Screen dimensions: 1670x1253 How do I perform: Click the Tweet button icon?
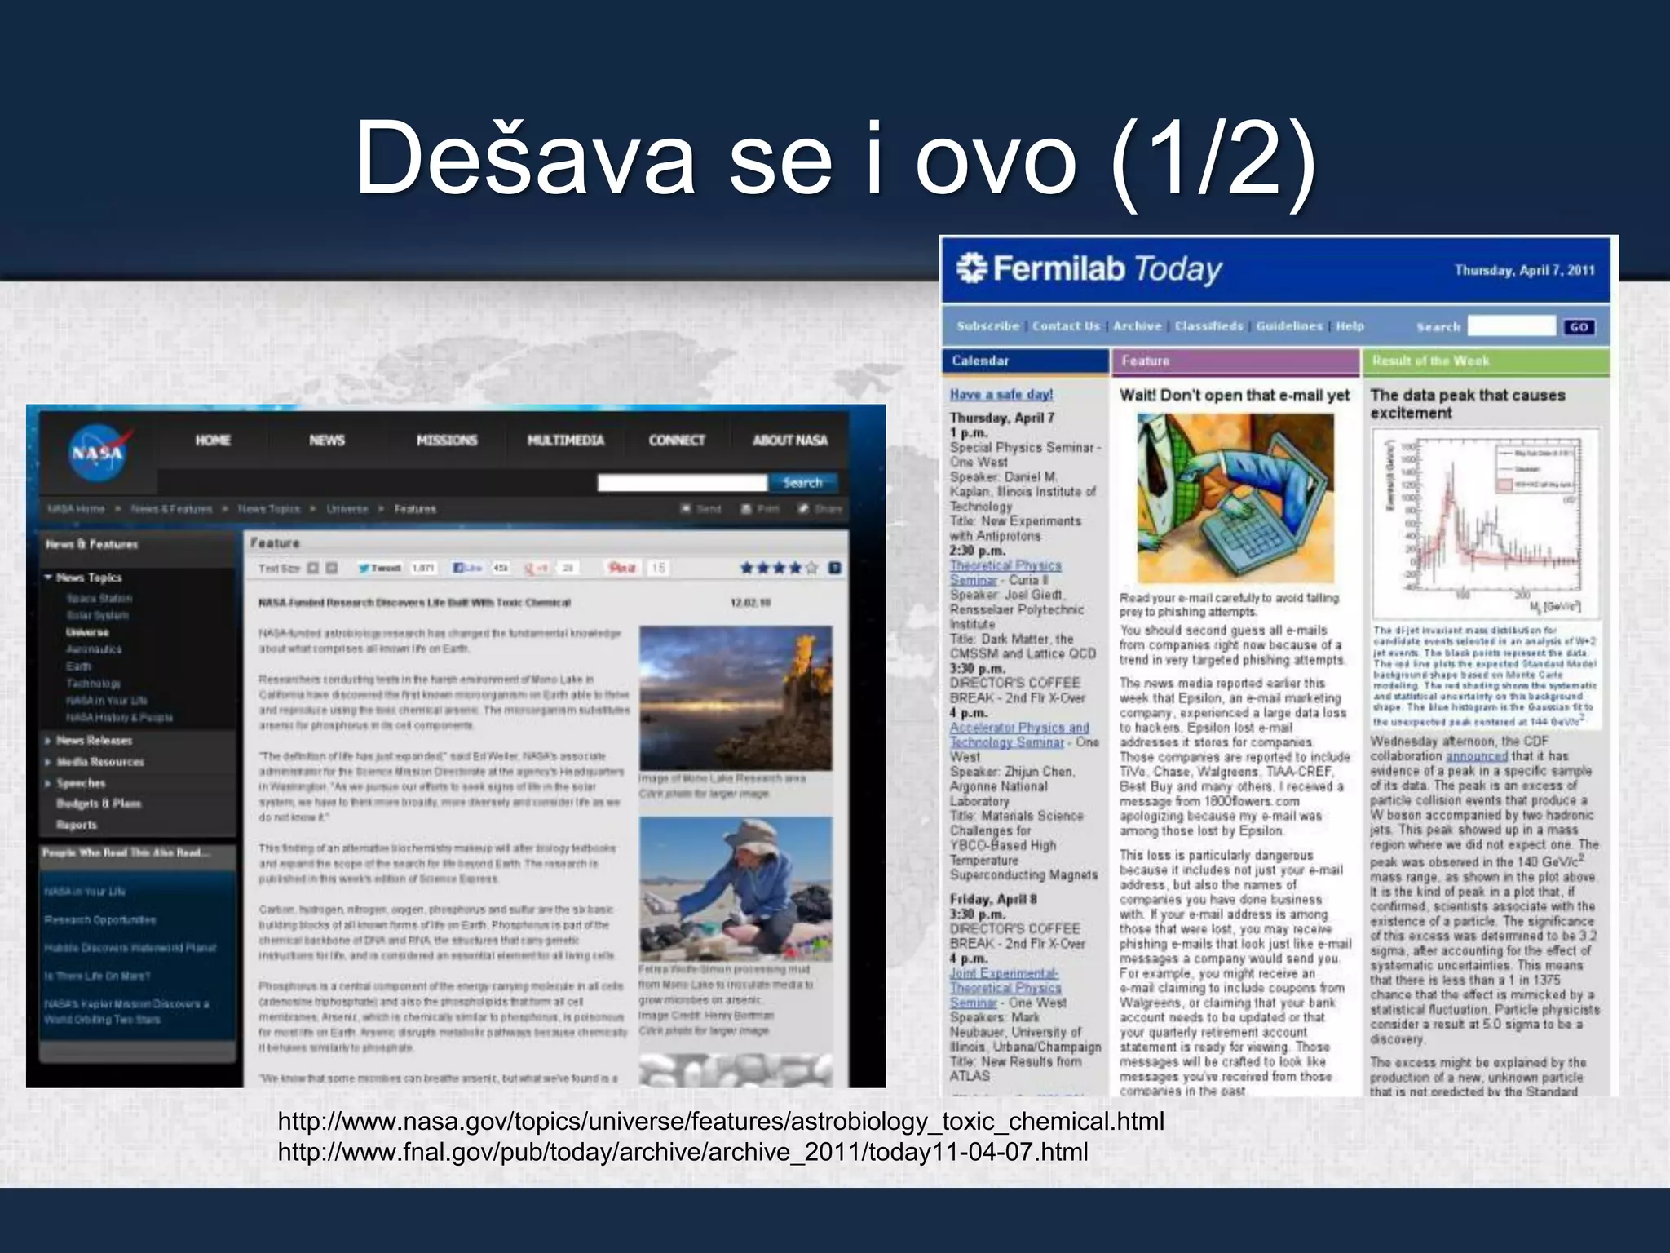(380, 569)
